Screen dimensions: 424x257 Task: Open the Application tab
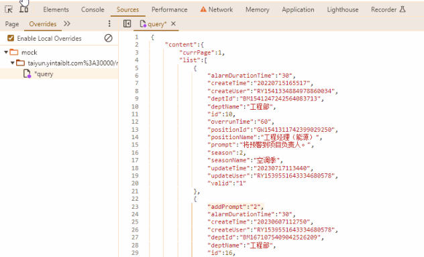[298, 10]
